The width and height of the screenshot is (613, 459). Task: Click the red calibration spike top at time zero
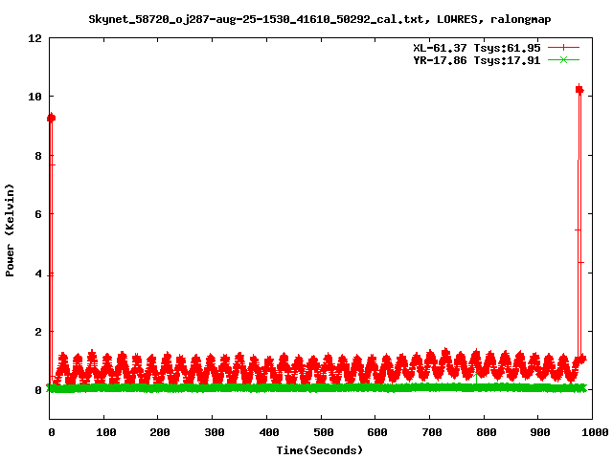51,118
